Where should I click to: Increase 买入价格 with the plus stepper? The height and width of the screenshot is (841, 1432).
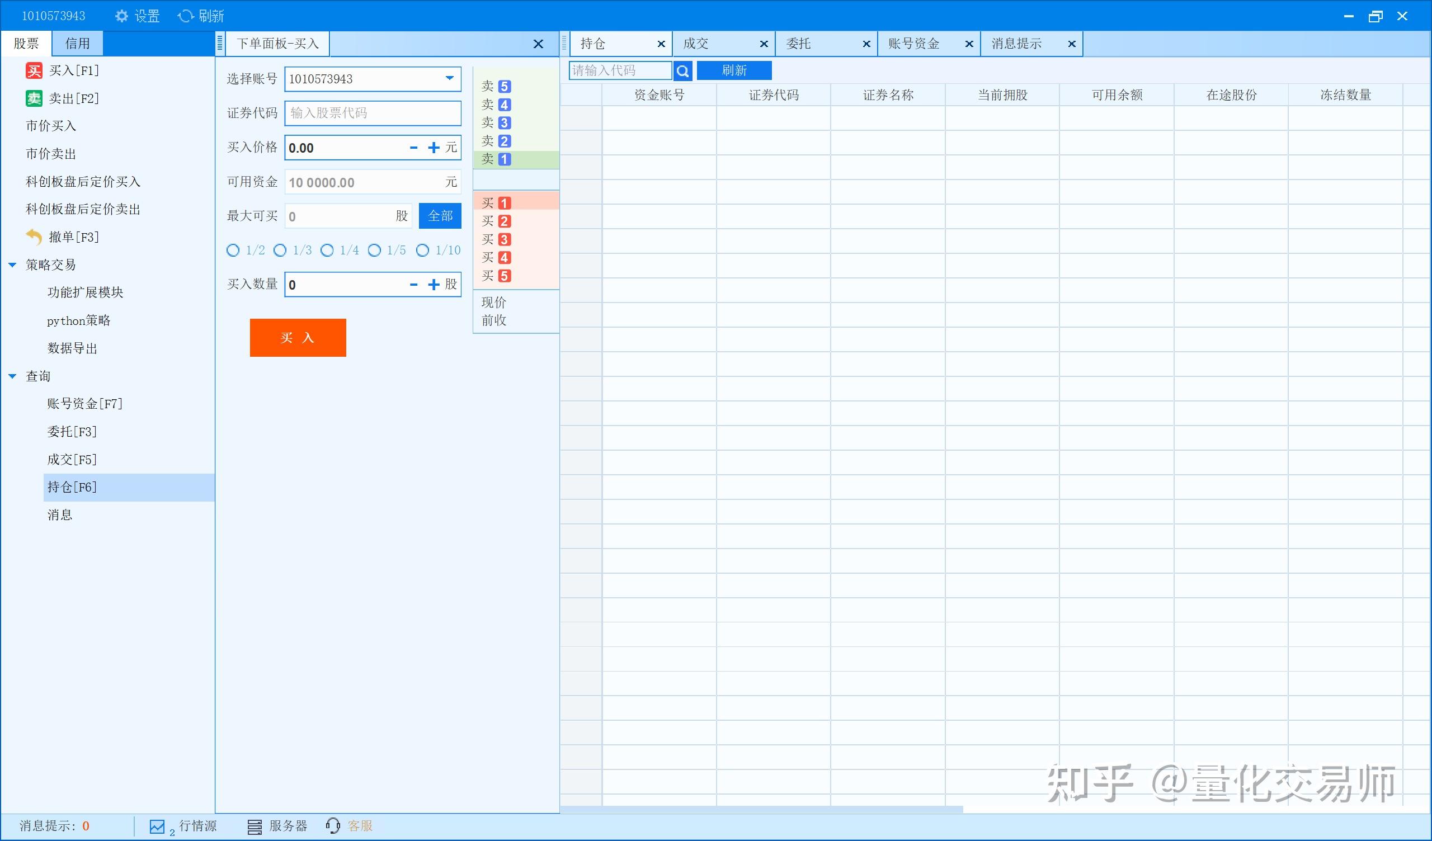point(433,147)
